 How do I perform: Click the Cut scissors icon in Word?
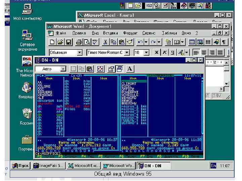pos(106,42)
